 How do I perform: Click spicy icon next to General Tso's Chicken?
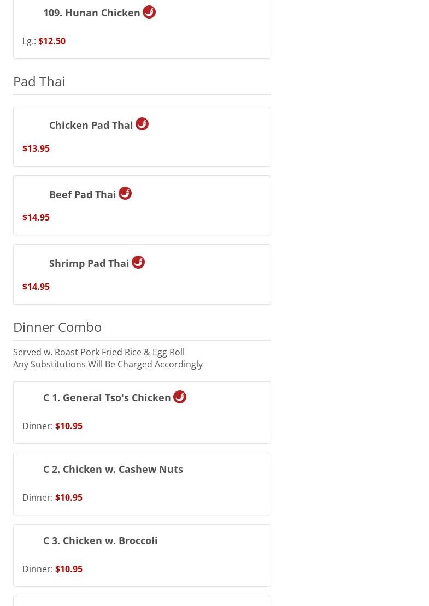point(179,397)
